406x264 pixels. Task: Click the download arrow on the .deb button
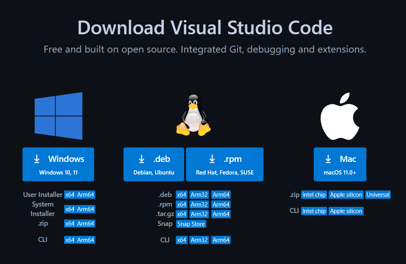click(142, 159)
